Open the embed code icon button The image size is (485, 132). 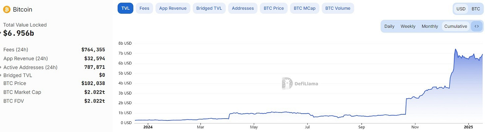(x=476, y=26)
